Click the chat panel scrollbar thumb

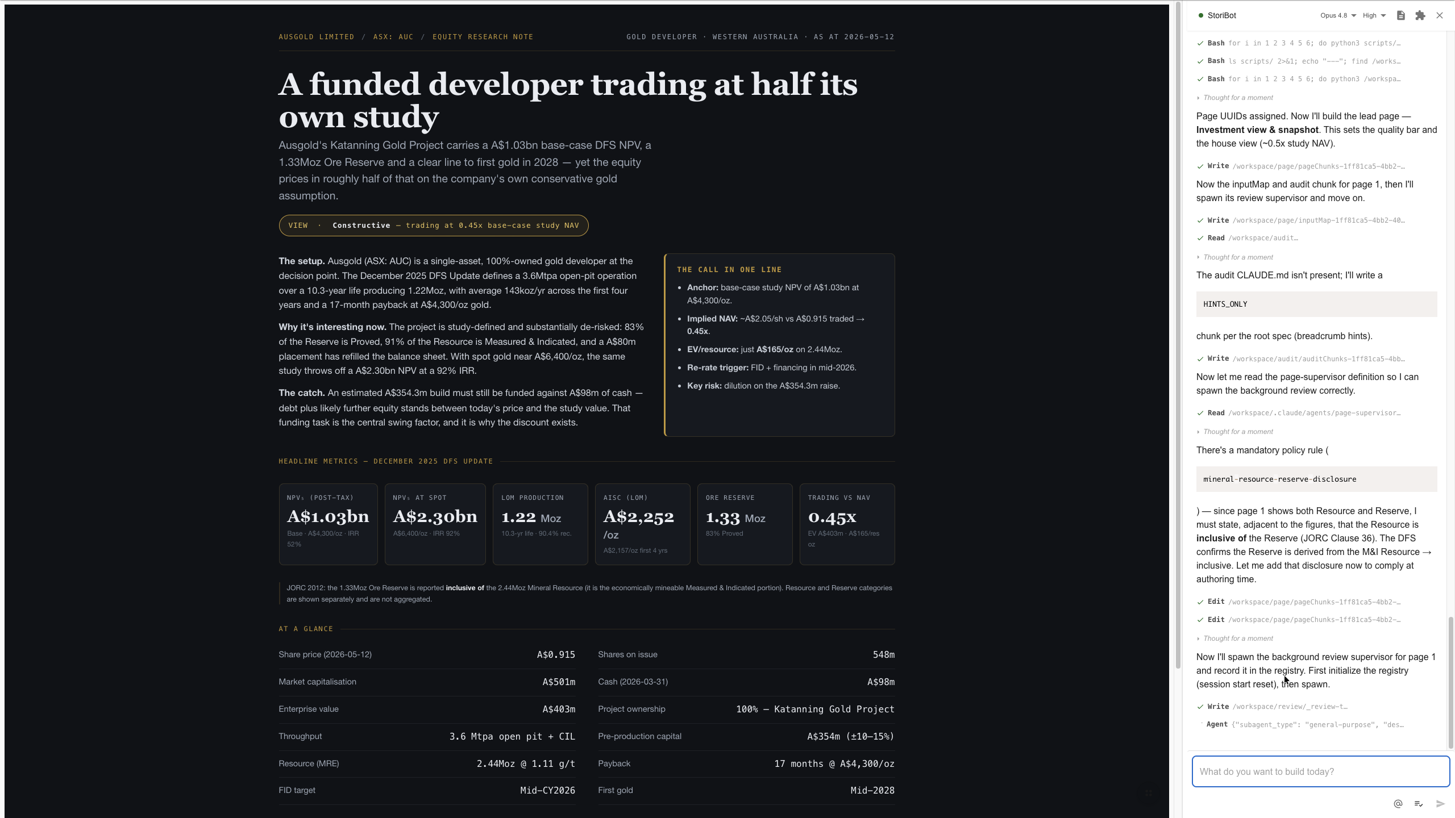[1450, 682]
